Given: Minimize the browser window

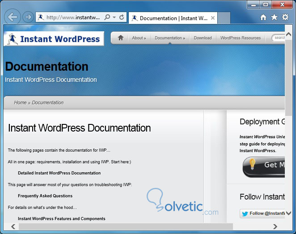Looking at the screenshot, I should (x=254, y=5).
